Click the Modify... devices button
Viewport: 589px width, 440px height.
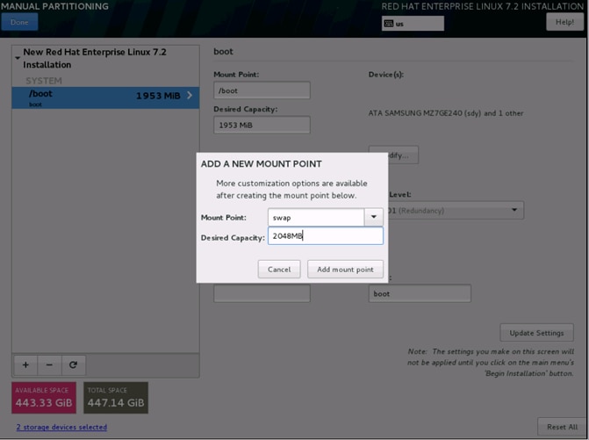click(x=403, y=155)
